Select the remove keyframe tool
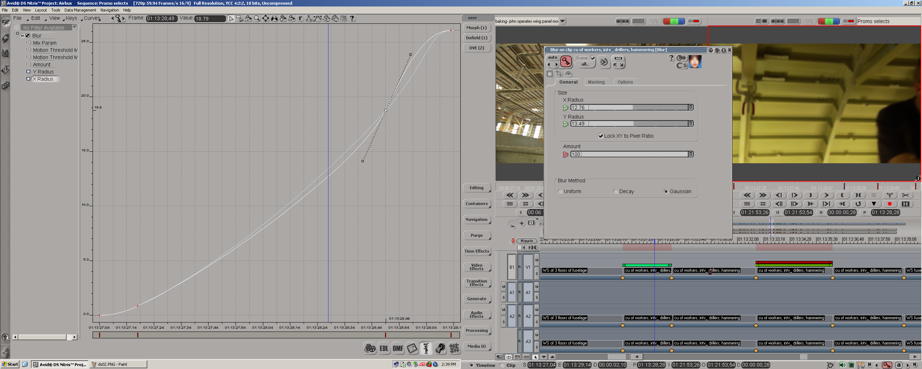 point(292,18)
